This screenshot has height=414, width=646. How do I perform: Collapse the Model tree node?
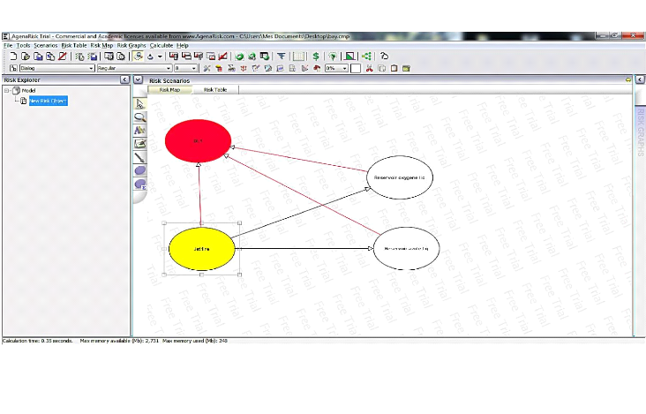(x=6, y=90)
